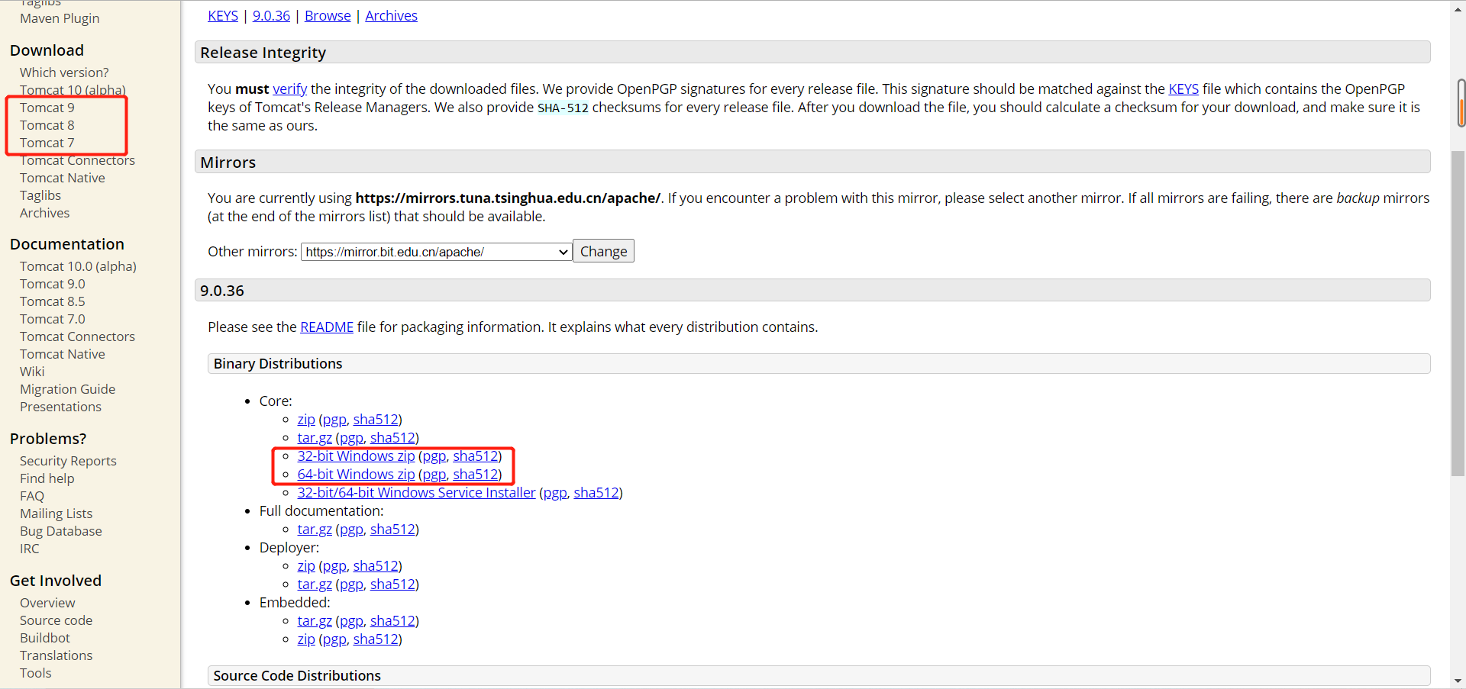Screen dimensions: 1466x689
Task: Go to Tomcat 7 download page
Action: click(x=47, y=143)
